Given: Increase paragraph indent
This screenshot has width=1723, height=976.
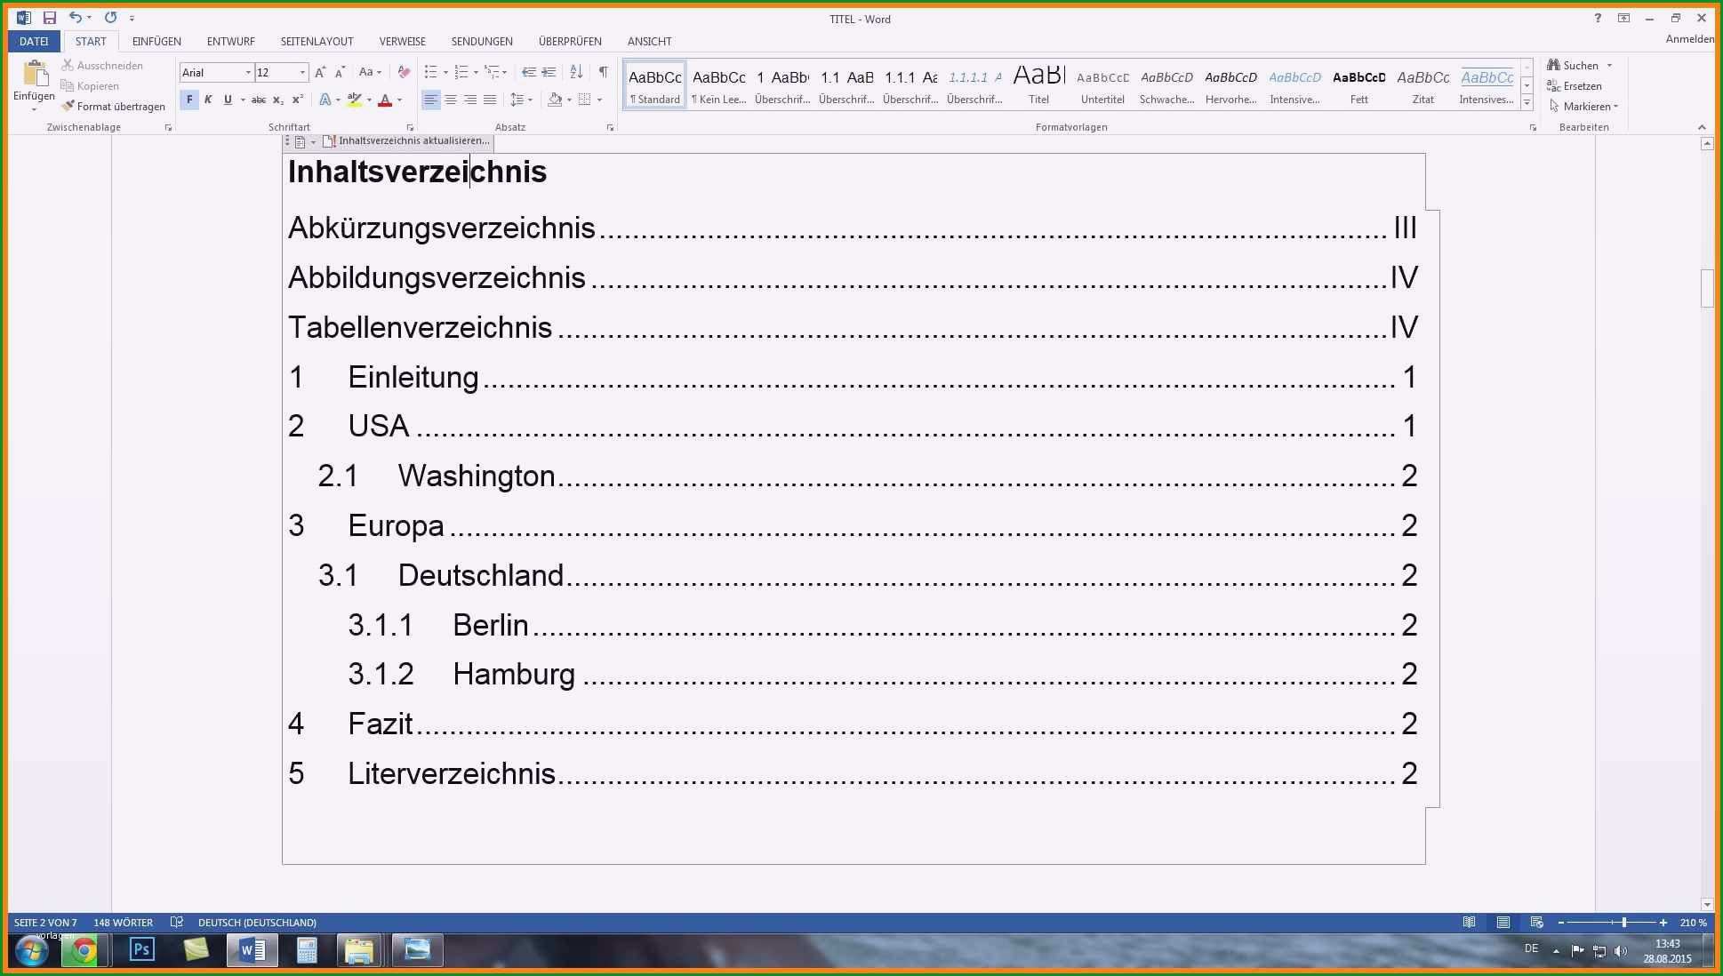Looking at the screenshot, I should 549,72.
